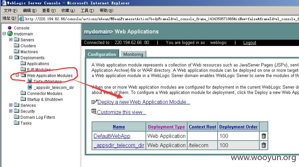Click the Startup & Shutdown folder icon
Screen dimensions: 299x167
[23, 99]
